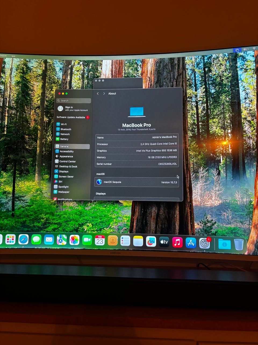Select Displays in the sidebar
258x345 pixels.
(62, 171)
